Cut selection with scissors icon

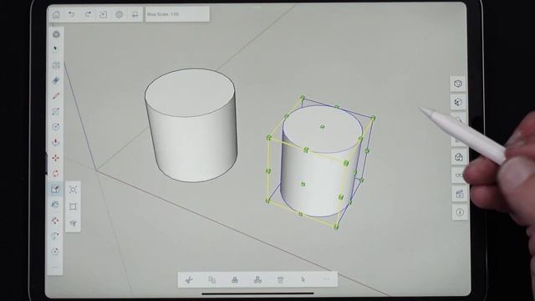pyautogui.click(x=189, y=280)
